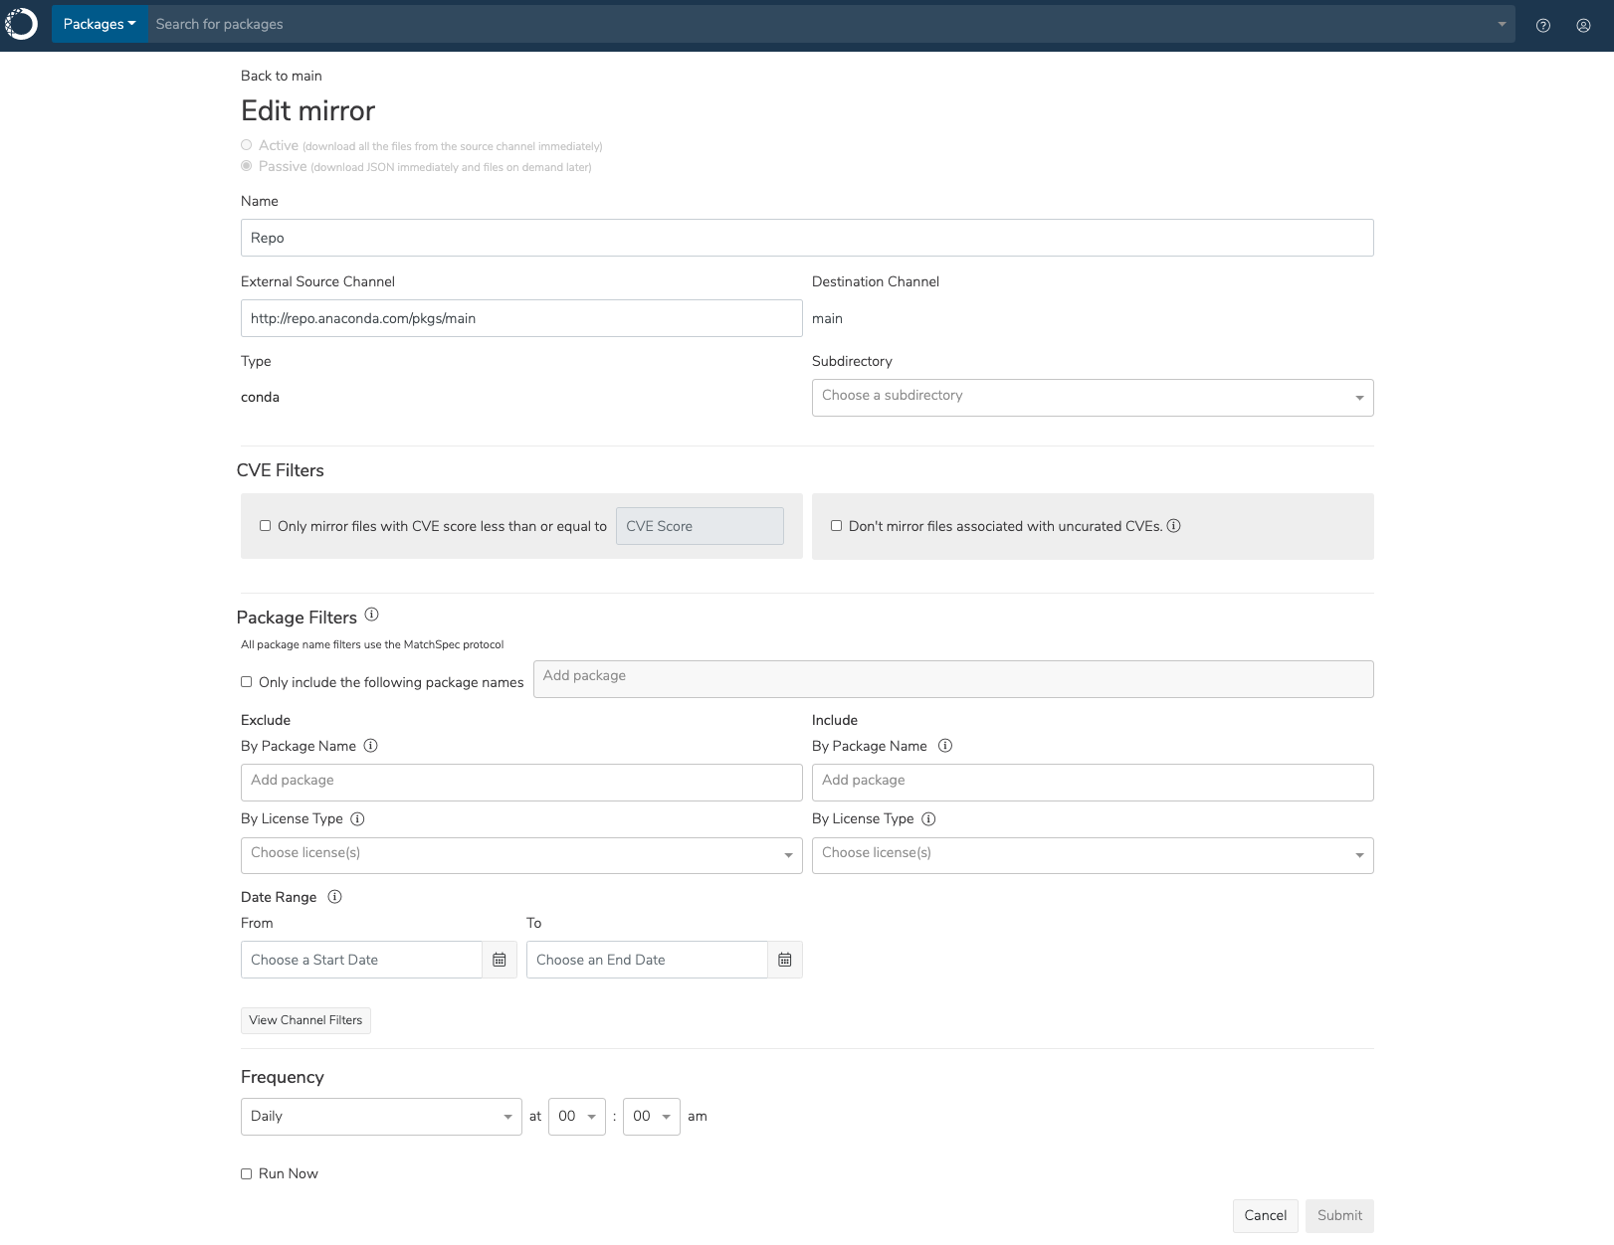Click the Back to main link
The height and width of the screenshot is (1245, 1614).
pyautogui.click(x=282, y=76)
